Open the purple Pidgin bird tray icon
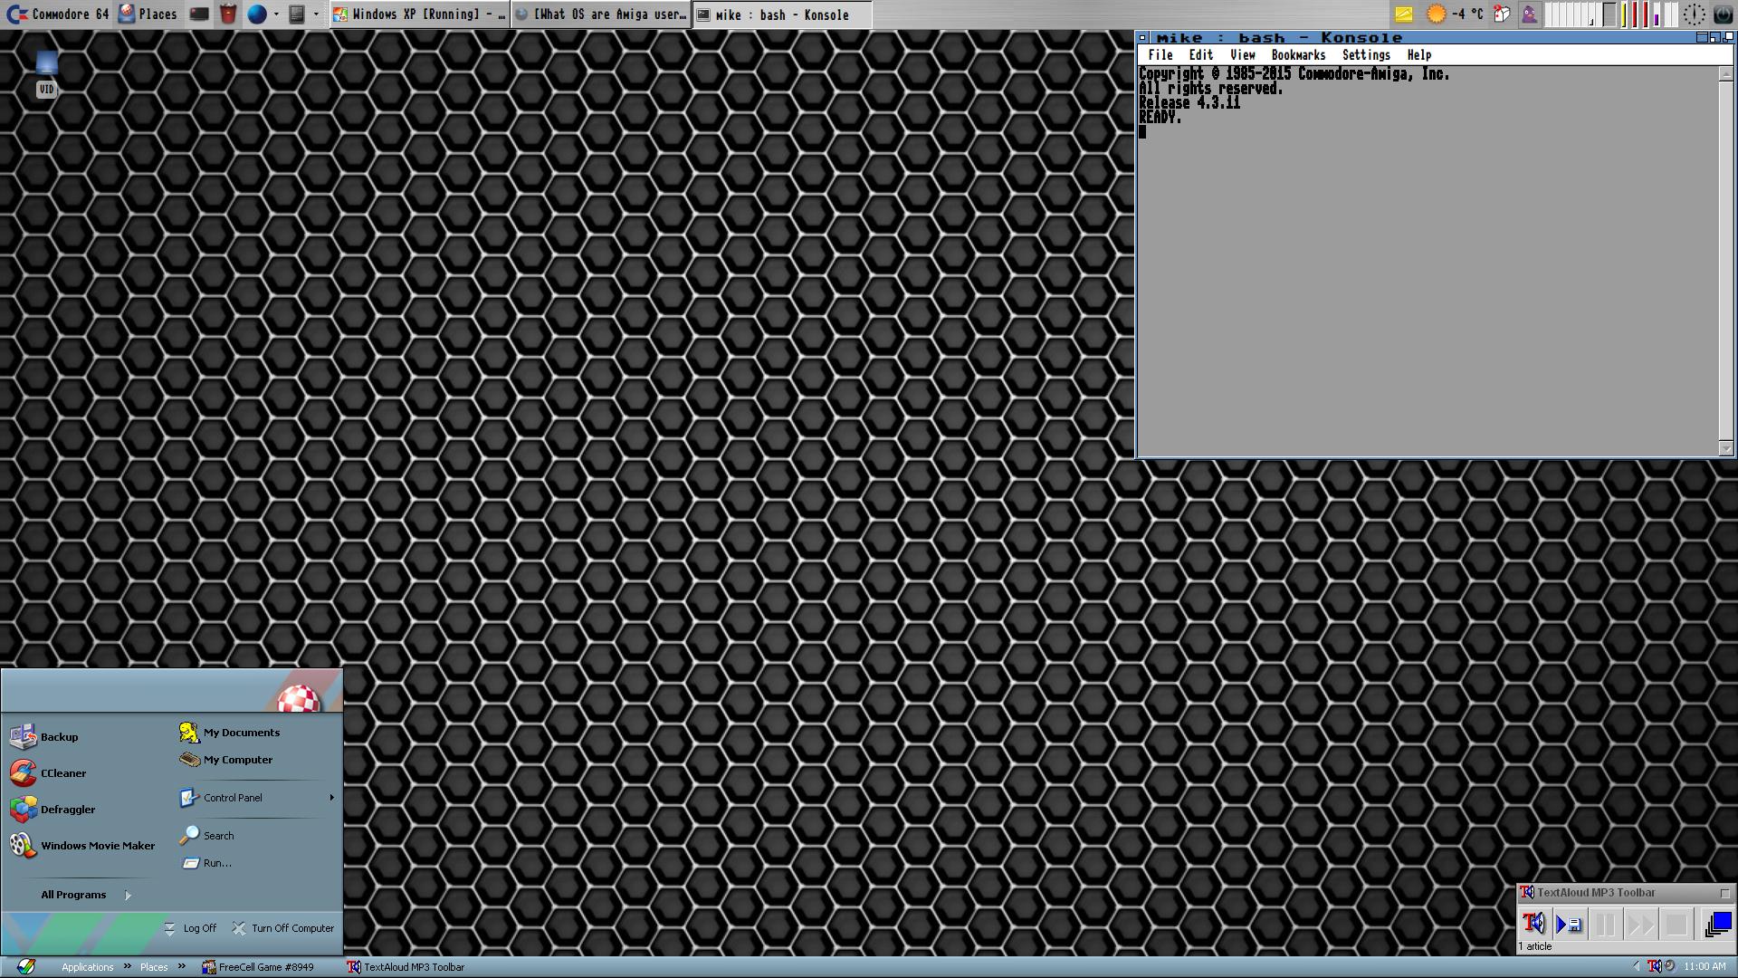 click(x=1530, y=14)
